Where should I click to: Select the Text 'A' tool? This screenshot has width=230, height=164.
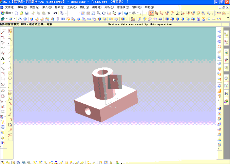[x=3, y=59]
